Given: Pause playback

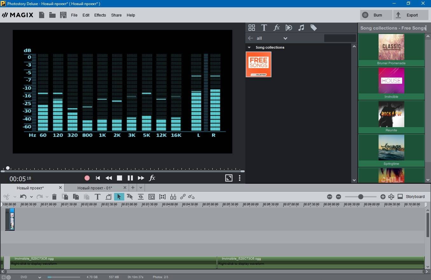Looking at the screenshot, I should click(x=130, y=178).
